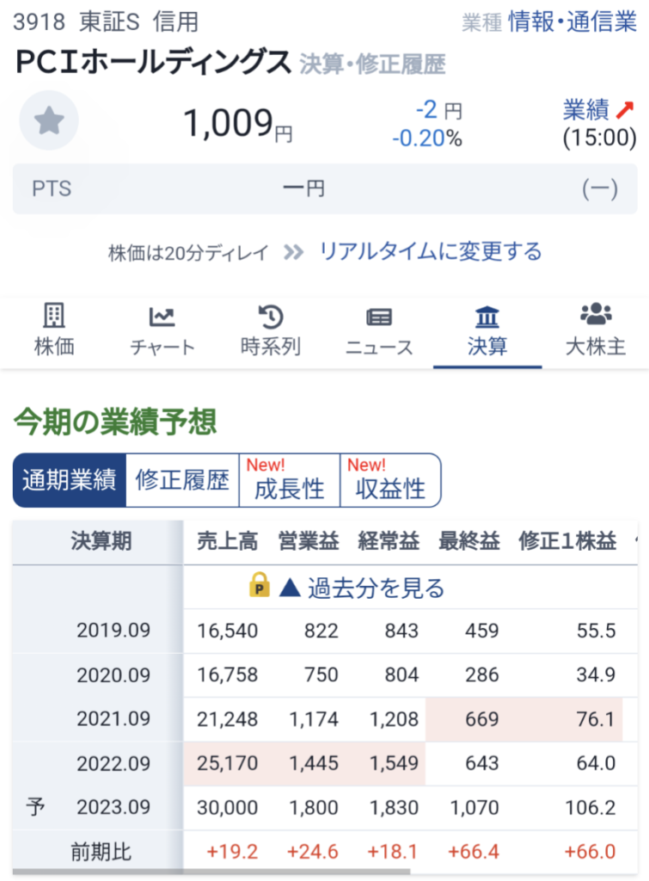Switch to 収益性 view
The image size is (649, 881).
point(391,482)
